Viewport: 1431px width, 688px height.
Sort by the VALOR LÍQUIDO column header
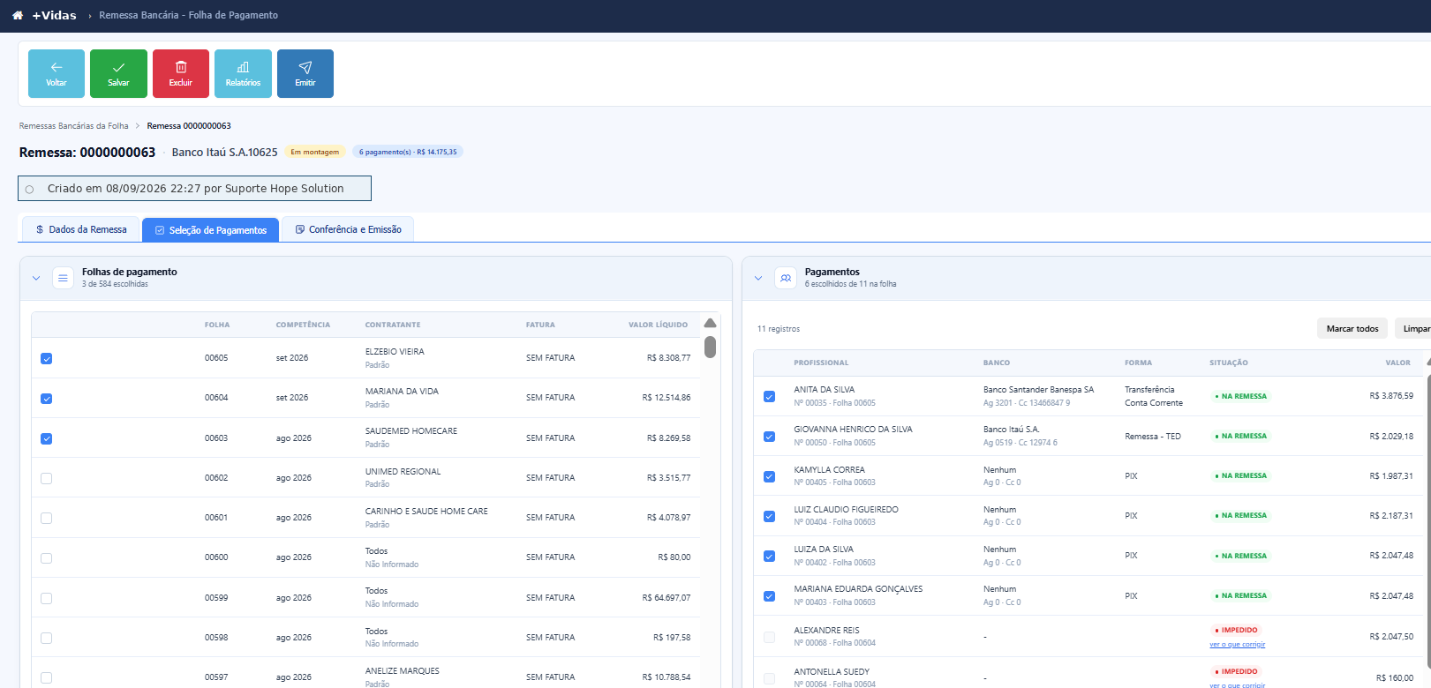pyautogui.click(x=658, y=325)
